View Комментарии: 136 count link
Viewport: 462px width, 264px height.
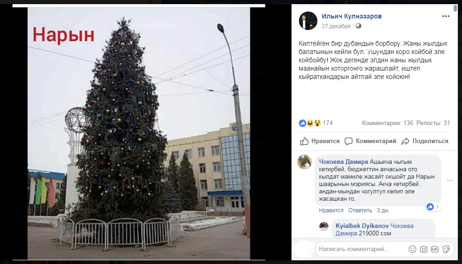tap(388, 123)
